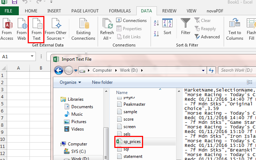
Task: Sort Z to A descending
Action: click(156, 34)
